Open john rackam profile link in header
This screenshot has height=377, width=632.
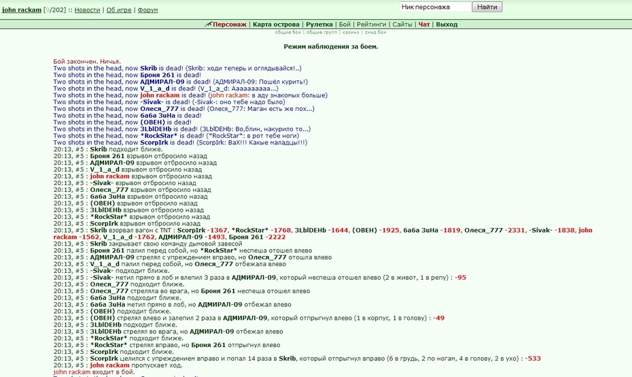pyautogui.click(x=22, y=10)
